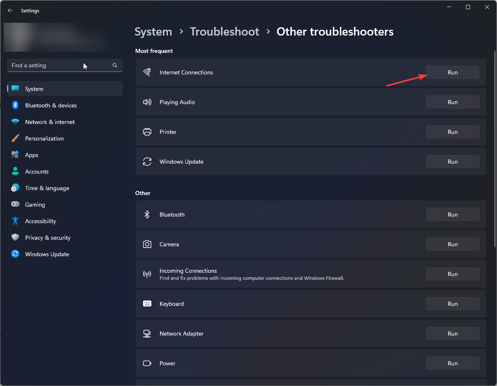Run the Bluetooth troubleshooter
The height and width of the screenshot is (386, 497).
[x=453, y=214]
